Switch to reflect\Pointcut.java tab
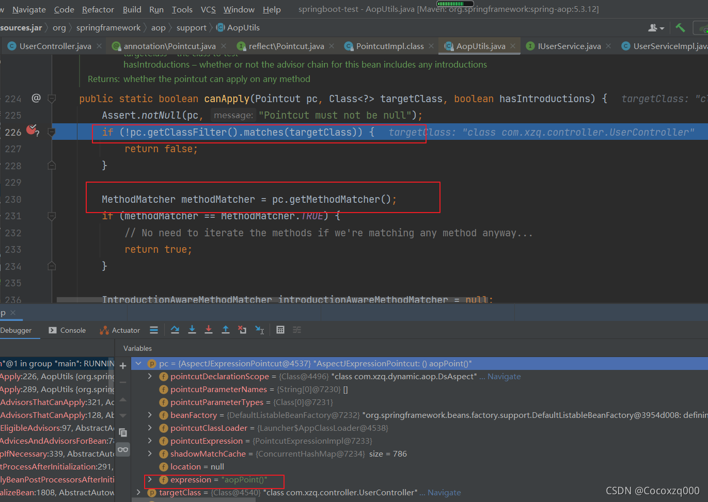 286,46
